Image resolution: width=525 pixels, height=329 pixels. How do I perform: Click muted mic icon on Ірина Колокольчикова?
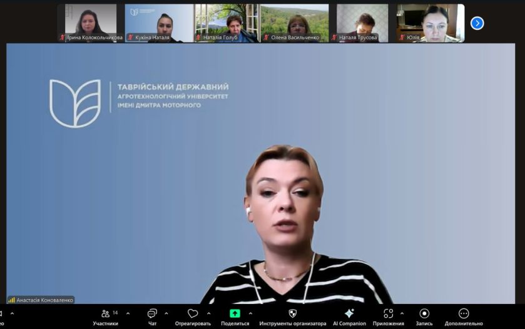[x=63, y=37]
